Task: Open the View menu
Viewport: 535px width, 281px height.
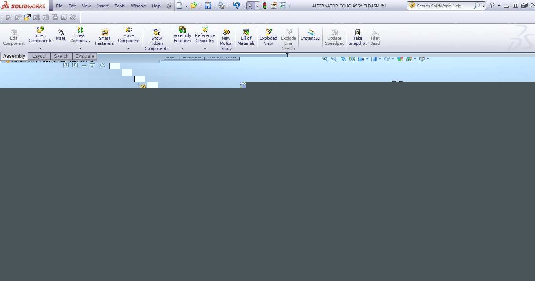Action: click(x=86, y=6)
